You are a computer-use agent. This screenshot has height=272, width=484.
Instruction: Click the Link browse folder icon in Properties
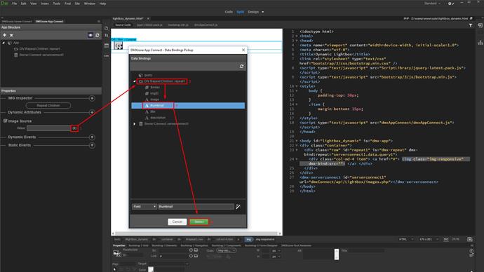tap(196, 256)
